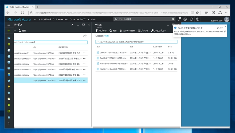
Task: Select blob MailServer-CentOS-7220161
Action: [x=136, y=69]
